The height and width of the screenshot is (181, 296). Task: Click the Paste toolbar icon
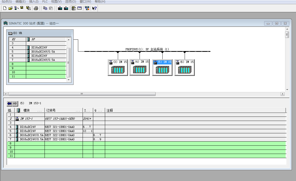[51, 8]
